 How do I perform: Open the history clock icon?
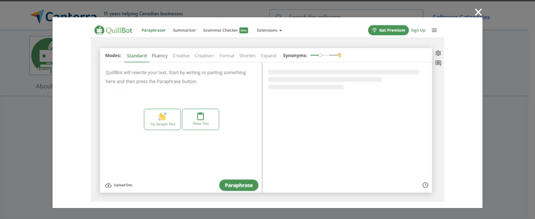[x=425, y=185]
